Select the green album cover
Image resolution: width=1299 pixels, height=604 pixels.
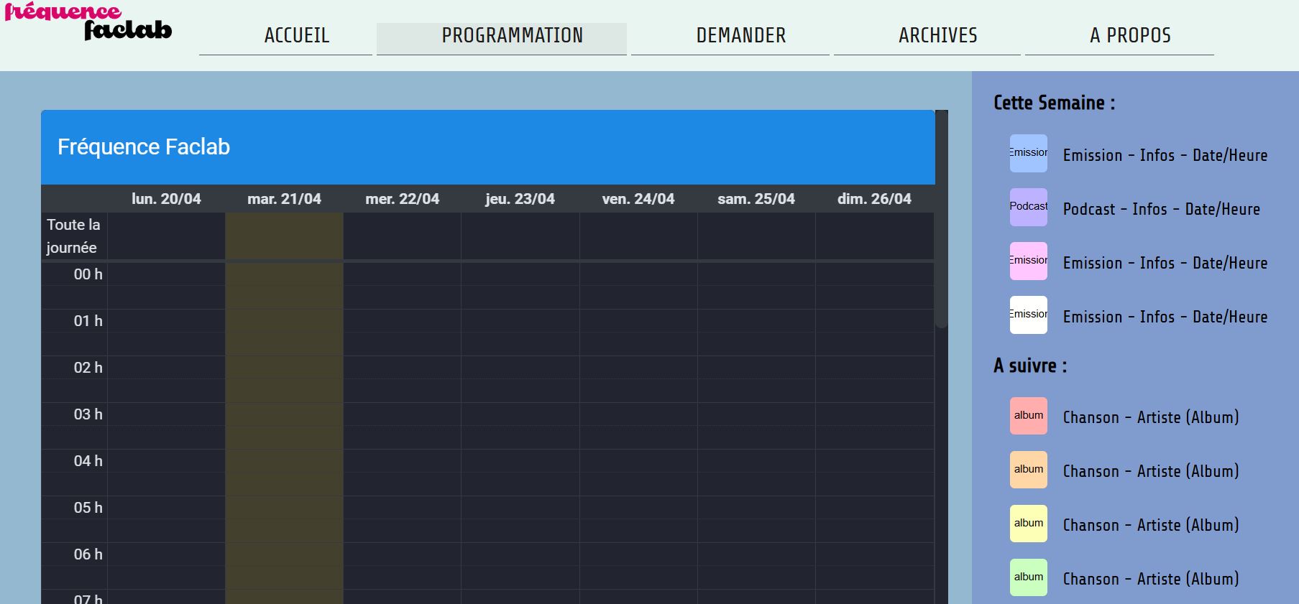[x=1029, y=577]
